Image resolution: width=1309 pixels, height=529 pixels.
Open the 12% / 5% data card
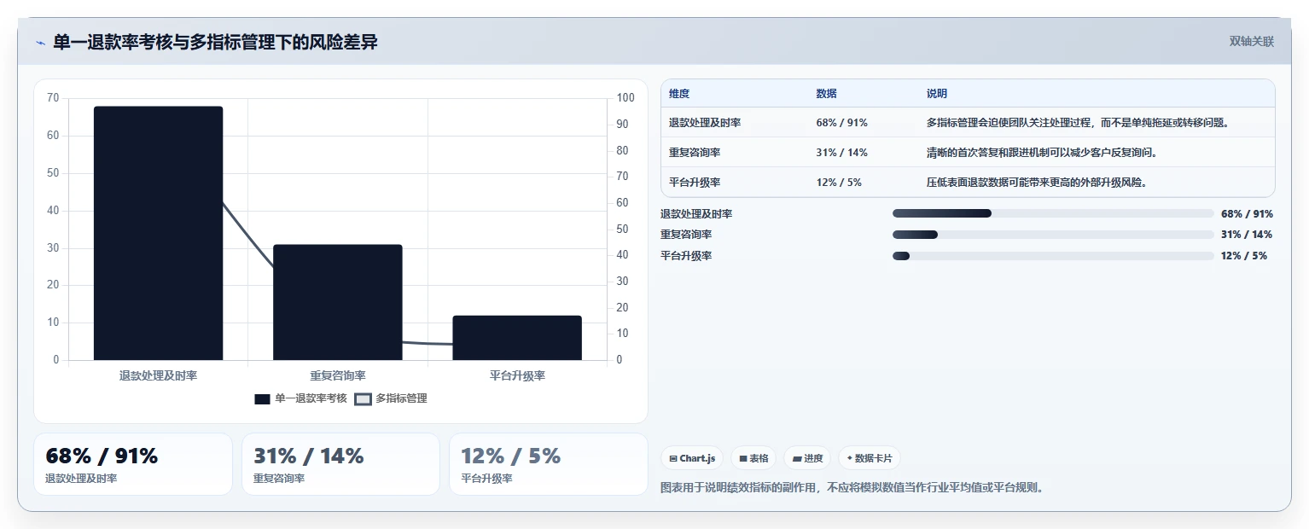549,464
